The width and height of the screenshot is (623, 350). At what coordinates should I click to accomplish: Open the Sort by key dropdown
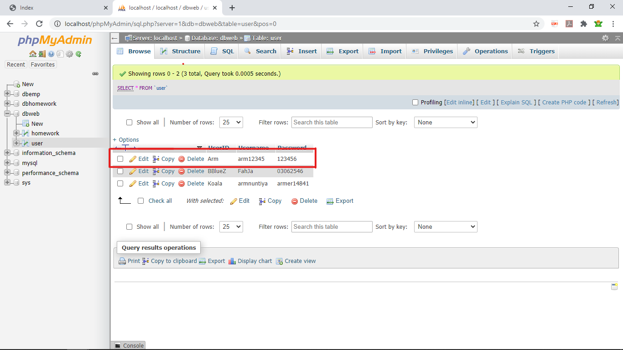click(x=445, y=122)
